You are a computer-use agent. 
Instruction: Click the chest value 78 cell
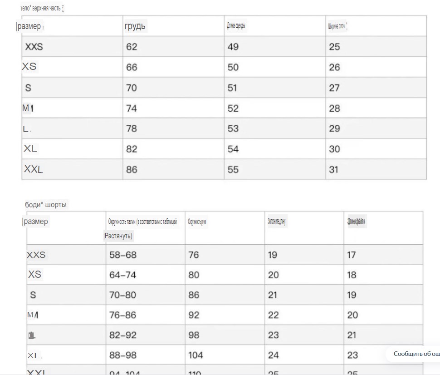132,129
